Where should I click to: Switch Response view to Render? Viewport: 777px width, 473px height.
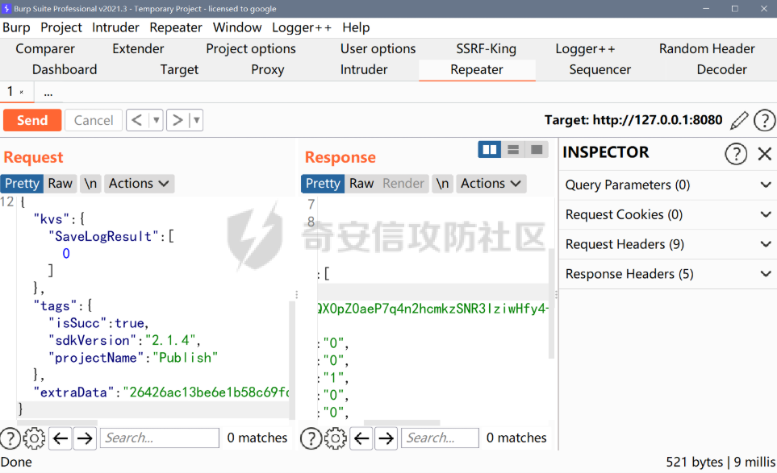403,184
